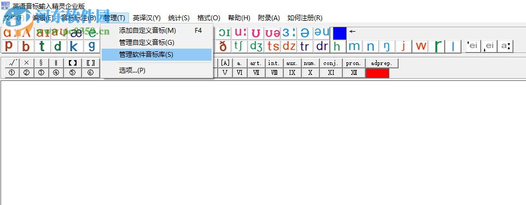Image resolution: width=526 pixels, height=205 pixels.
Task: Insert the red w consonant symbol
Action: 420,46
